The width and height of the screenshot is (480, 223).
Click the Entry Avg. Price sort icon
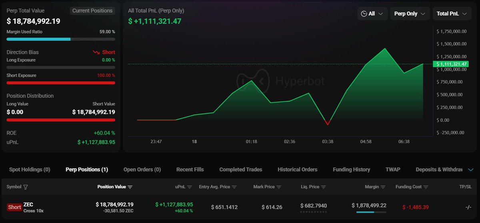click(x=234, y=187)
